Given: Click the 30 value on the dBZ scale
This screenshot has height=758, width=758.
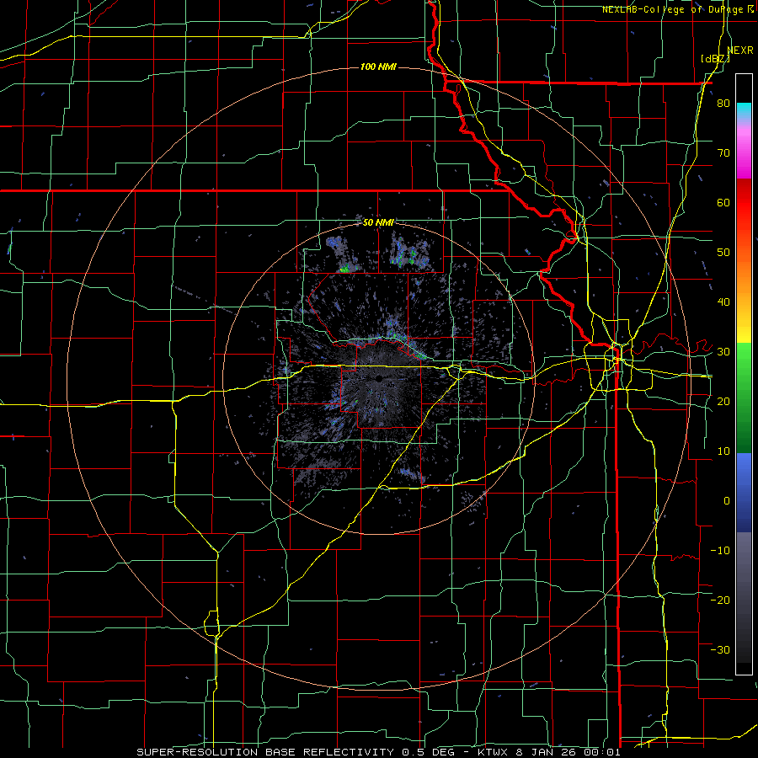Looking at the screenshot, I should pyautogui.click(x=723, y=352).
